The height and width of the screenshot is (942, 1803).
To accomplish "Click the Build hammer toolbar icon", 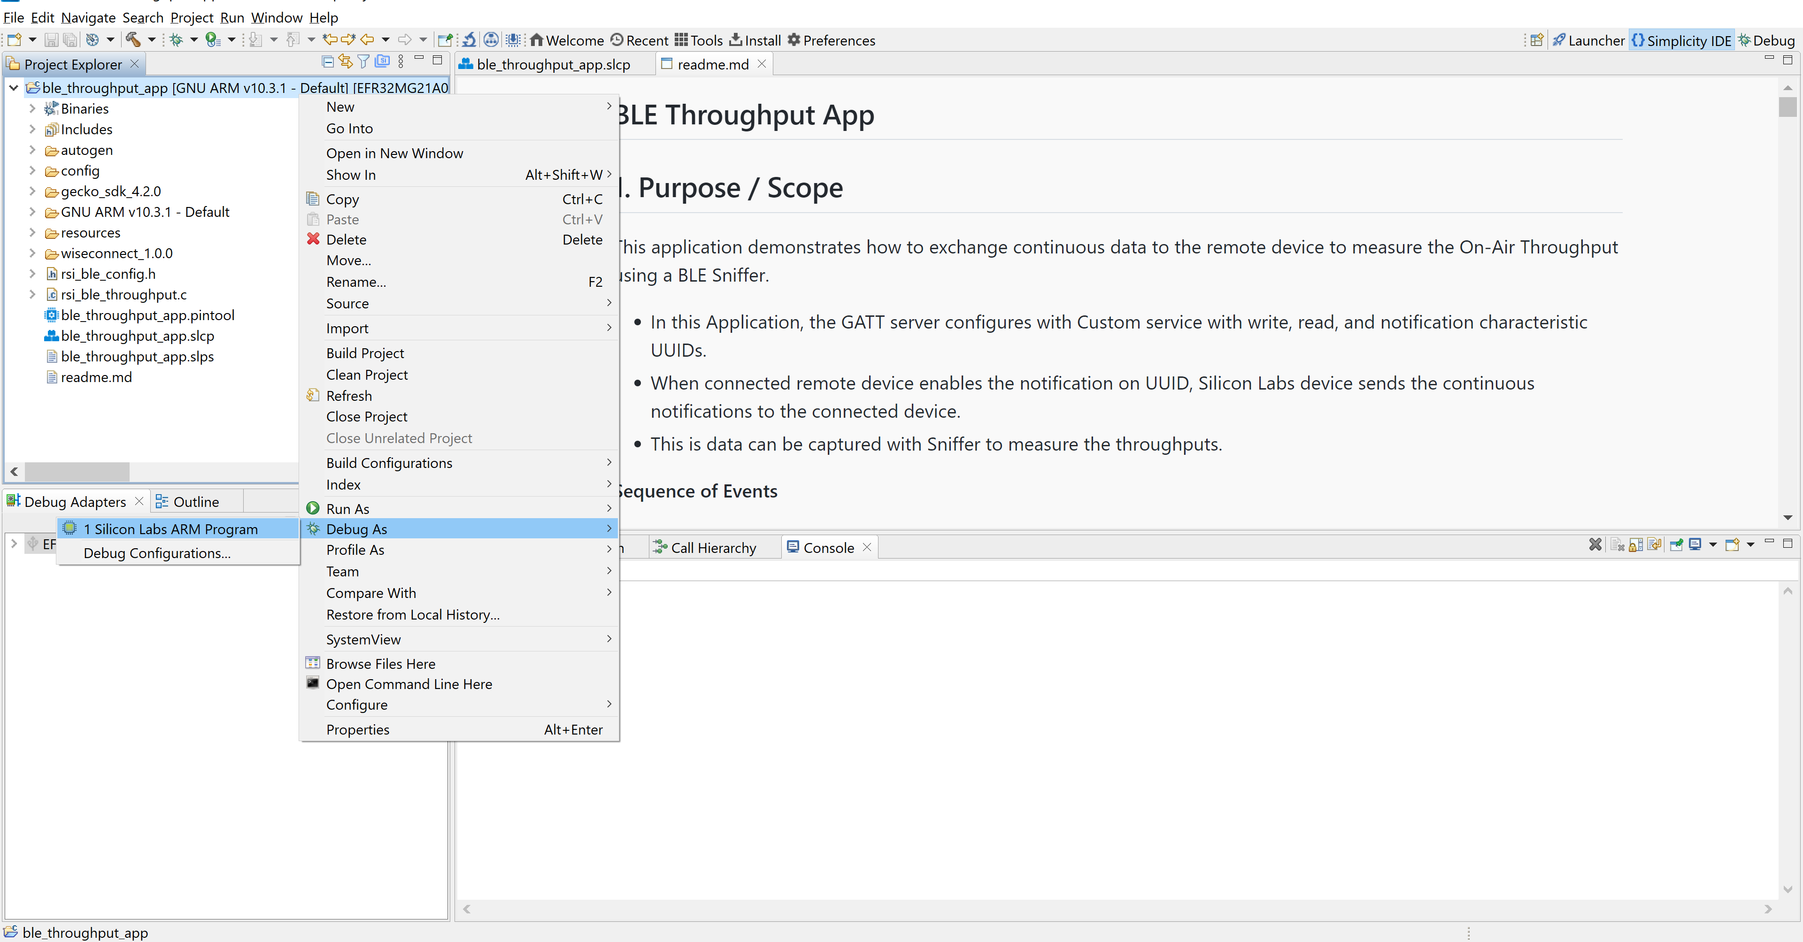I will coord(133,40).
